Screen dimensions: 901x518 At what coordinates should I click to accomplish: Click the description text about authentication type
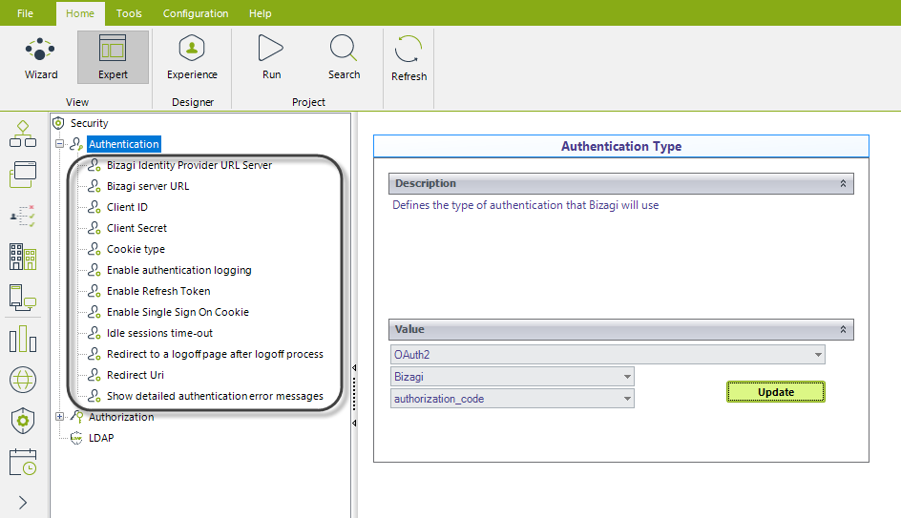click(x=525, y=205)
